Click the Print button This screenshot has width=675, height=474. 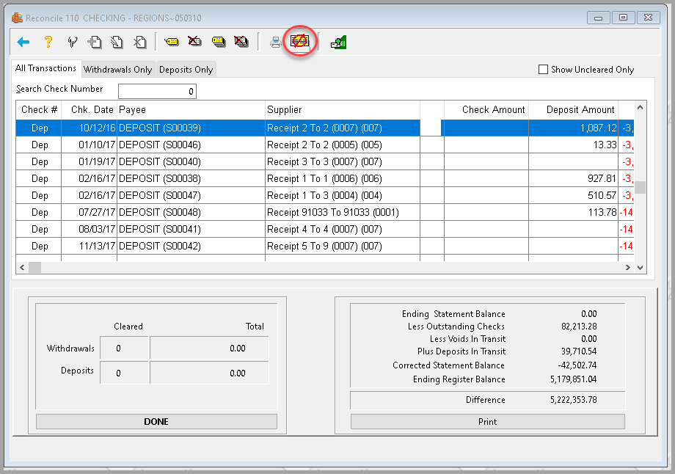coord(487,421)
